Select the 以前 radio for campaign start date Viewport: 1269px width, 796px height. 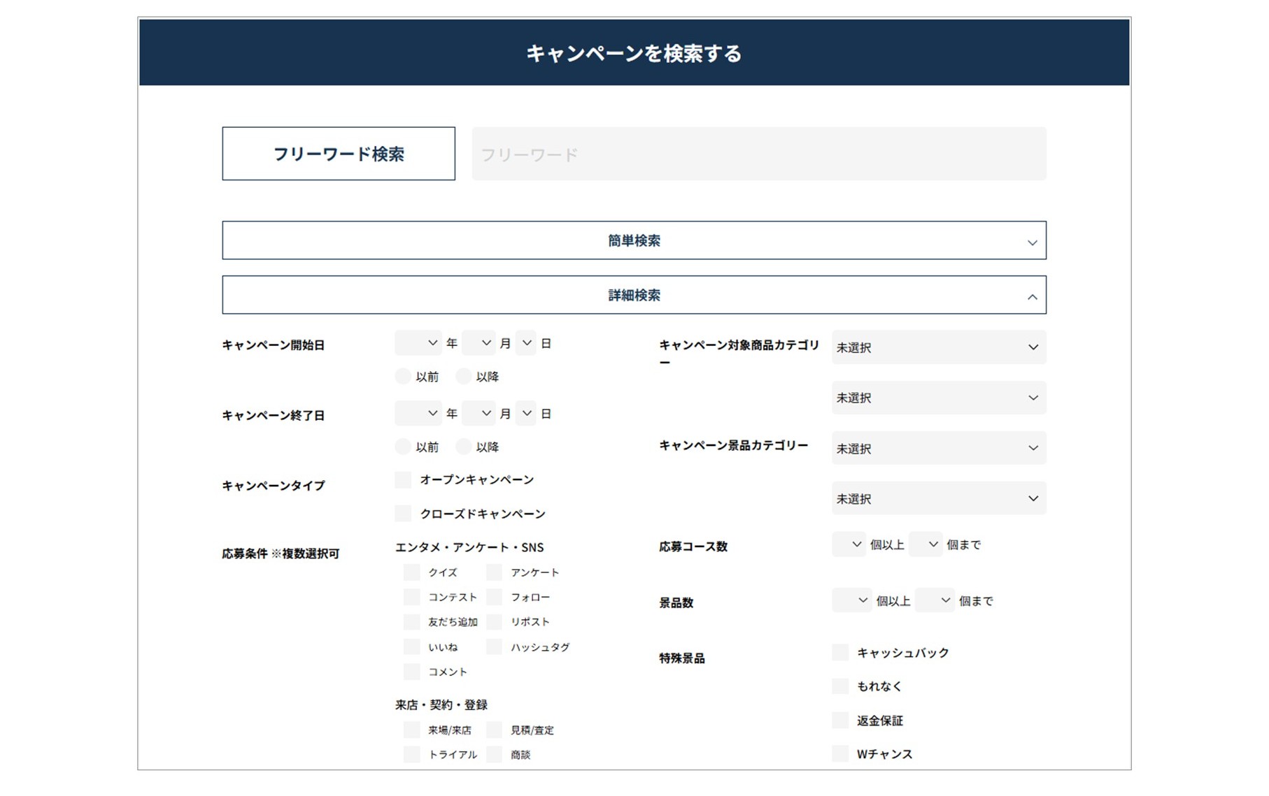tap(402, 376)
